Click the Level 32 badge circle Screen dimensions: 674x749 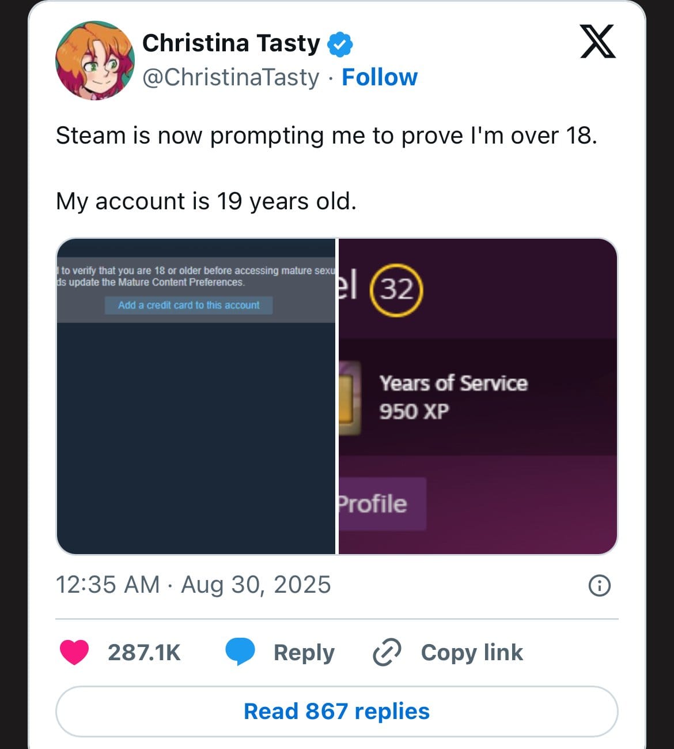396,289
